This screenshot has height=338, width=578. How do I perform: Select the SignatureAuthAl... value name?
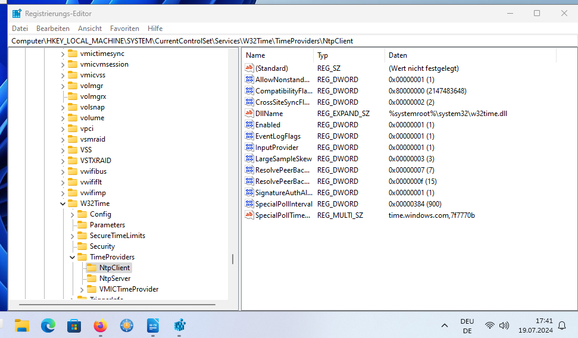pyautogui.click(x=283, y=192)
